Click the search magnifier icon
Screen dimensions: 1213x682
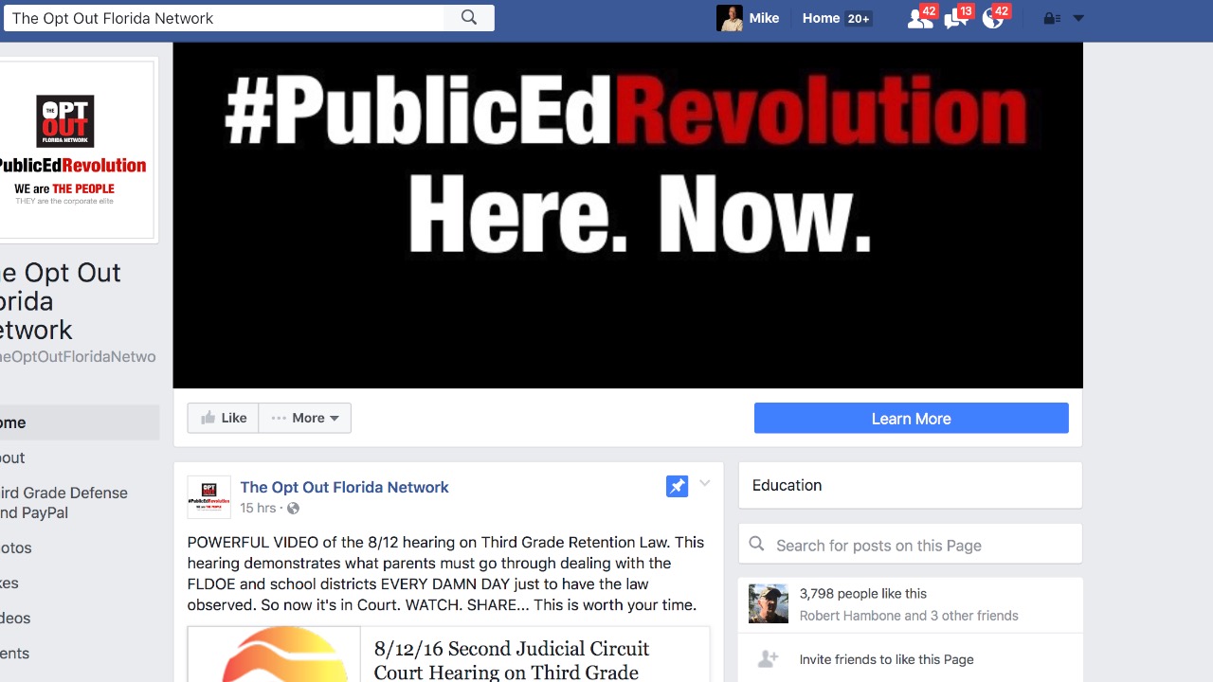tap(469, 18)
